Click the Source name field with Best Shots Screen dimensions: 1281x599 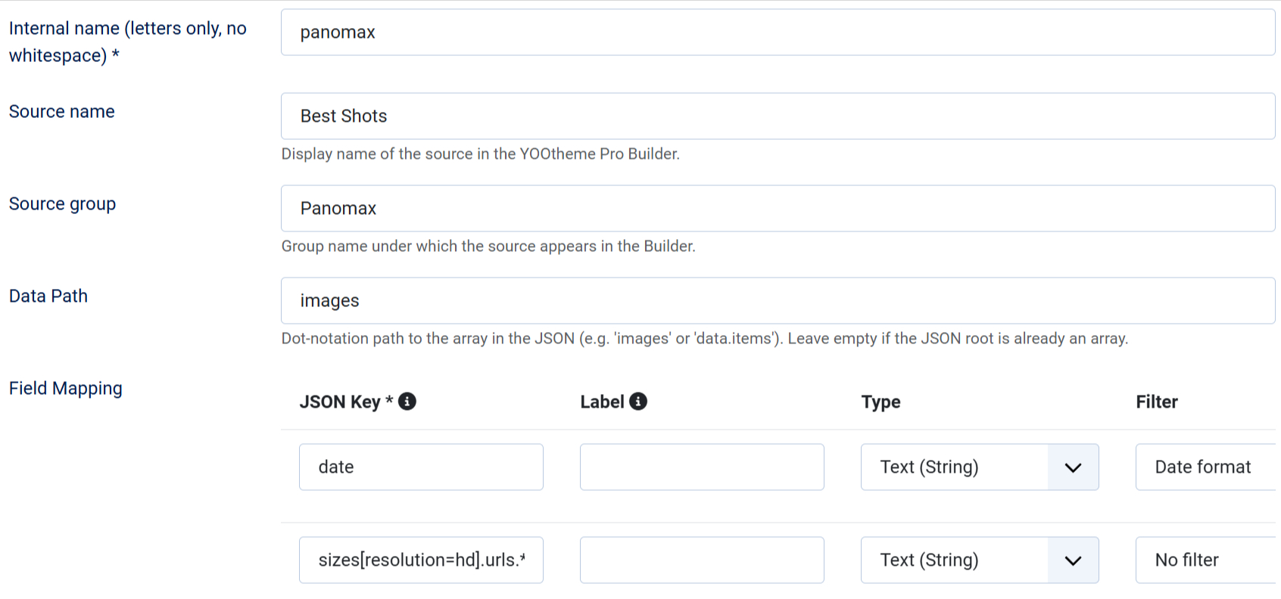coord(778,116)
